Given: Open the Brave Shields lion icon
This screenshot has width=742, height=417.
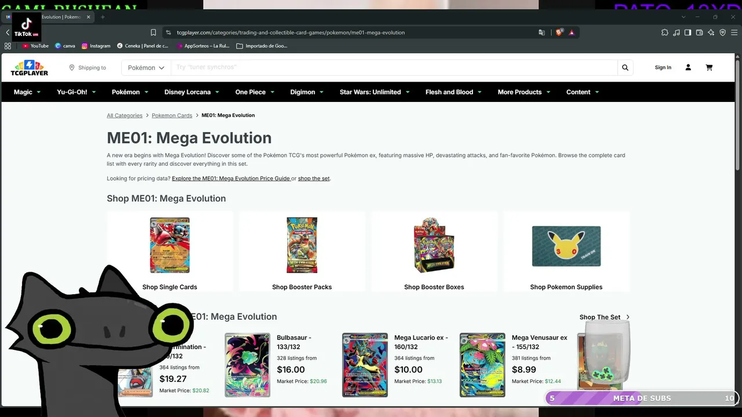Looking at the screenshot, I should click(559, 32).
